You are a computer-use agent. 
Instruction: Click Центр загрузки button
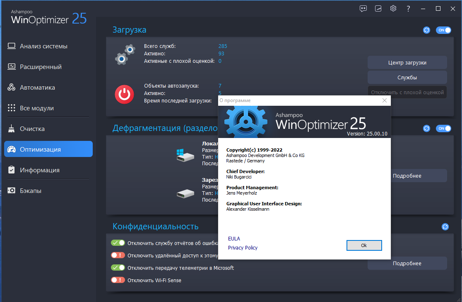click(x=407, y=63)
